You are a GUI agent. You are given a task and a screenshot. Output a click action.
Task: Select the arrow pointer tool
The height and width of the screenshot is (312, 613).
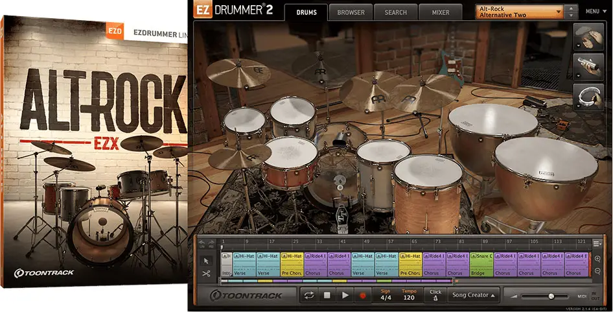point(207,261)
